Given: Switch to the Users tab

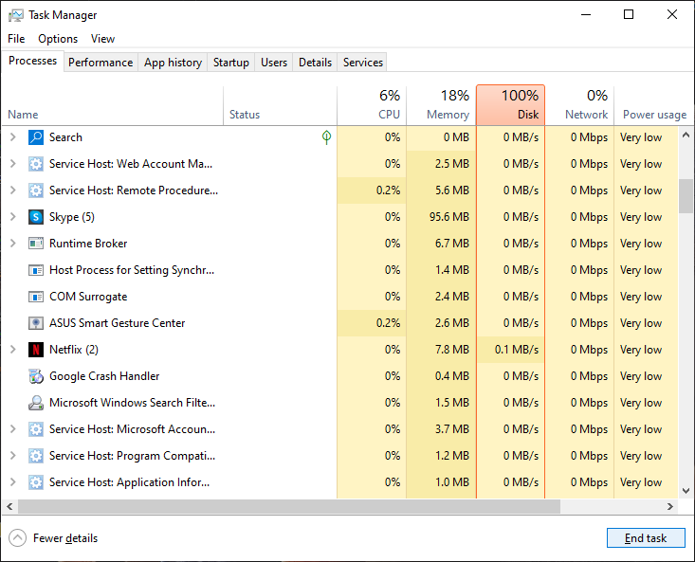Looking at the screenshot, I should pos(274,63).
